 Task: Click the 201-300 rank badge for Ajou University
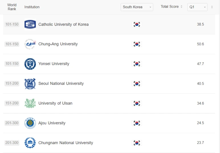point(12,123)
